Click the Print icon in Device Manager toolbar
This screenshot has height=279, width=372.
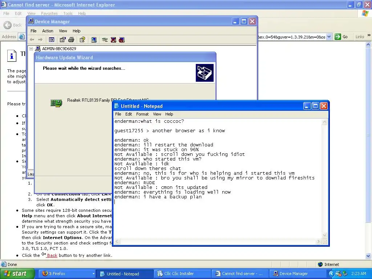[x=71, y=40]
